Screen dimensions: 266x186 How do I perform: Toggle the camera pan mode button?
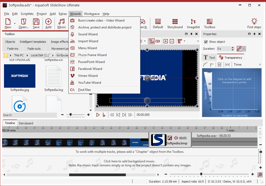[x=158, y=41]
